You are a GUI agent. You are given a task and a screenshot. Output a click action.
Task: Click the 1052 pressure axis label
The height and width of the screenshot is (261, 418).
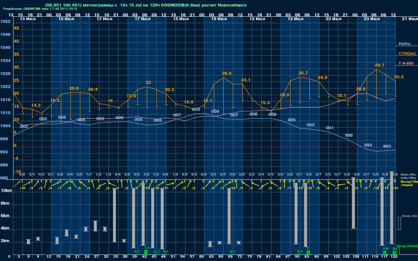[x=5, y=22]
